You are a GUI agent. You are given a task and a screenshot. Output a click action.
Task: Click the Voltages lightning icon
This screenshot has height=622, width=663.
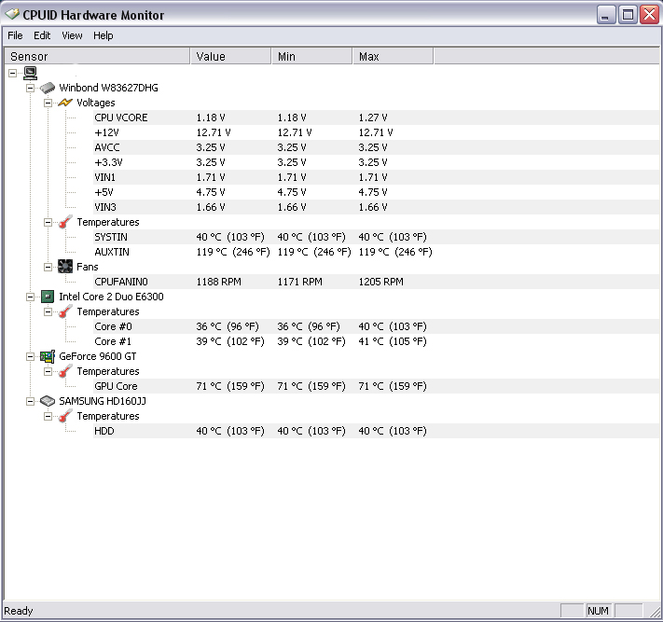click(x=65, y=103)
